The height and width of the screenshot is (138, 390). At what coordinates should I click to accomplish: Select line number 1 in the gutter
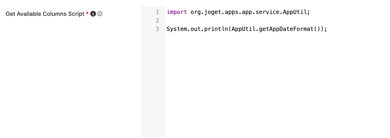pos(157,12)
